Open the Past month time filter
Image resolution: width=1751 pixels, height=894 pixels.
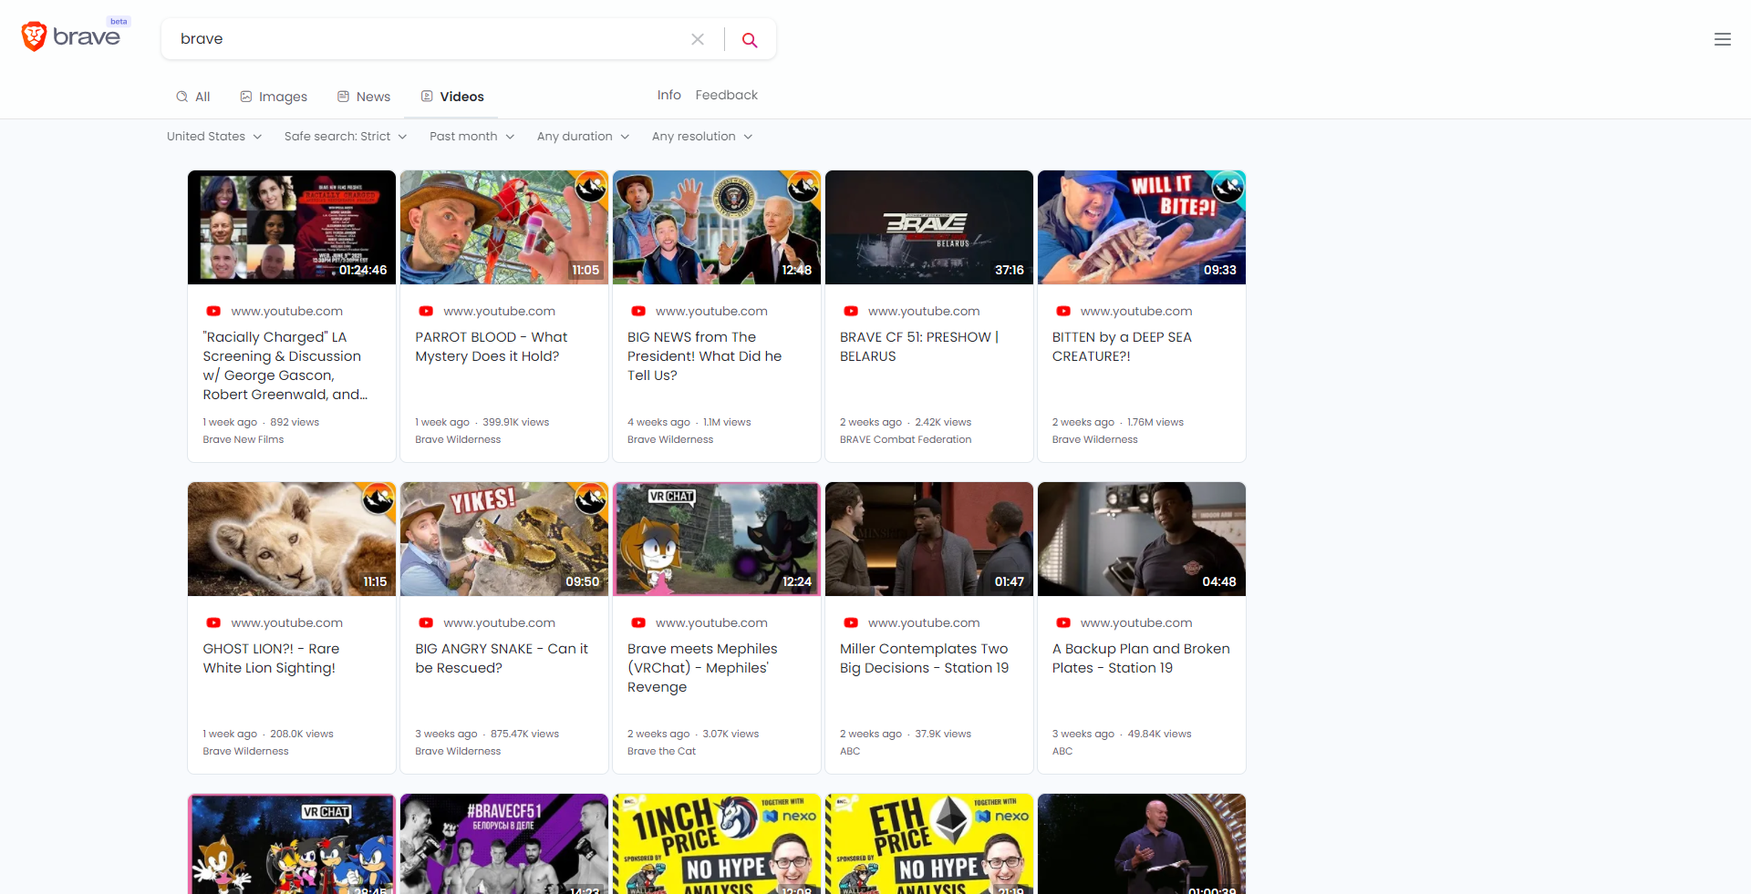pyautogui.click(x=472, y=137)
